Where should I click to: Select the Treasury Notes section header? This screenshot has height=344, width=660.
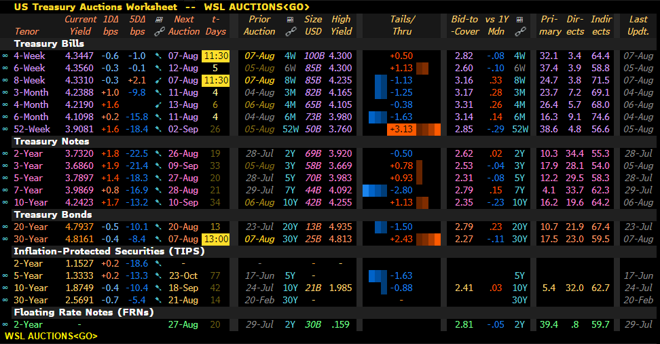tap(52, 141)
